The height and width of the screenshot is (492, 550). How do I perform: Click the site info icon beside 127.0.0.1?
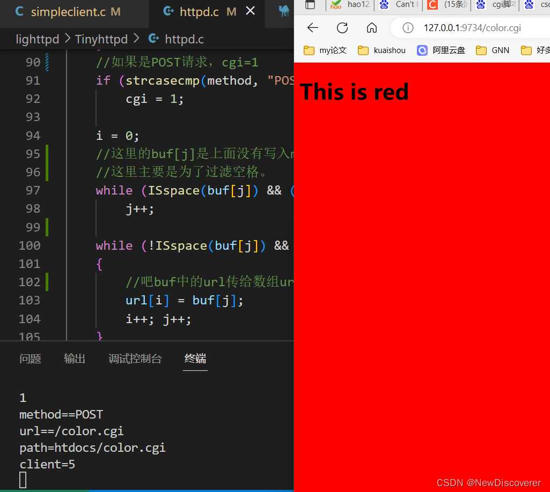point(409,28)
